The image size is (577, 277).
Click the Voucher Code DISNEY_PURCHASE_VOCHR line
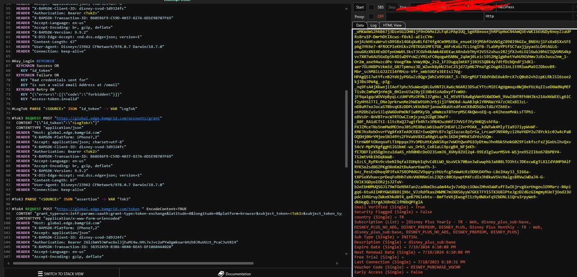point(408,267)
